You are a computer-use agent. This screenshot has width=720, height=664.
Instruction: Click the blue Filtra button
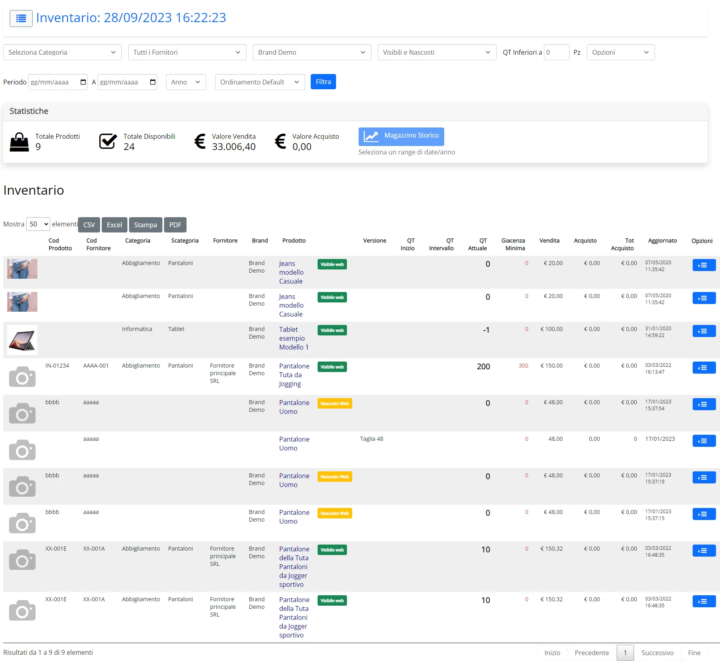[x=323, y=82]
